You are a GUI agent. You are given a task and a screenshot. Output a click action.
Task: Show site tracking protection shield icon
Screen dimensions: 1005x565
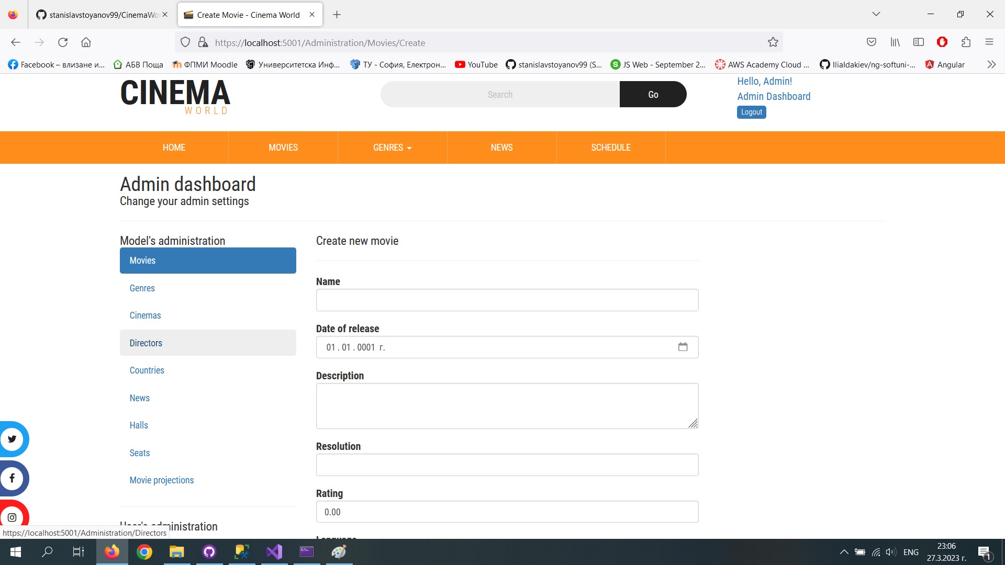(185, 42)
